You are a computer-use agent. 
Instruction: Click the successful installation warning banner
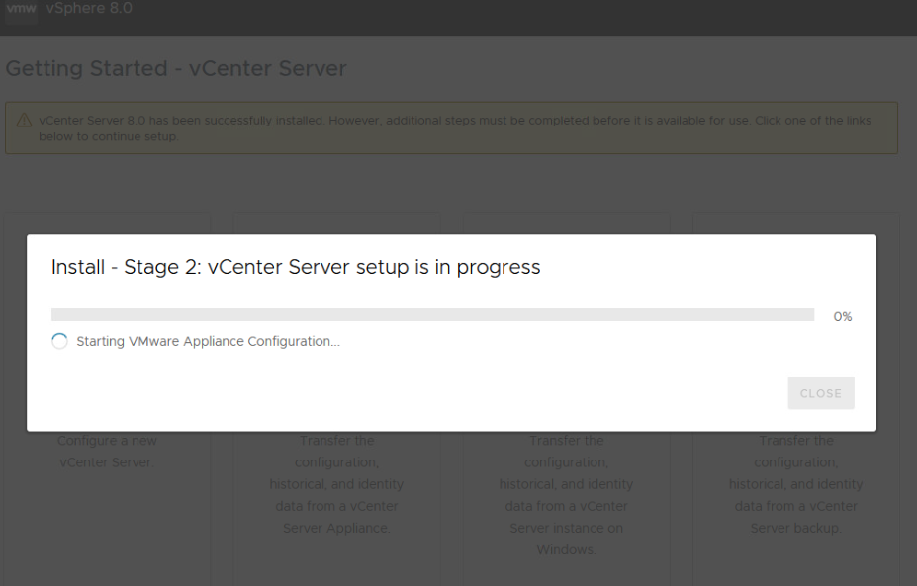pyautogui.click(x=458, y=126)
